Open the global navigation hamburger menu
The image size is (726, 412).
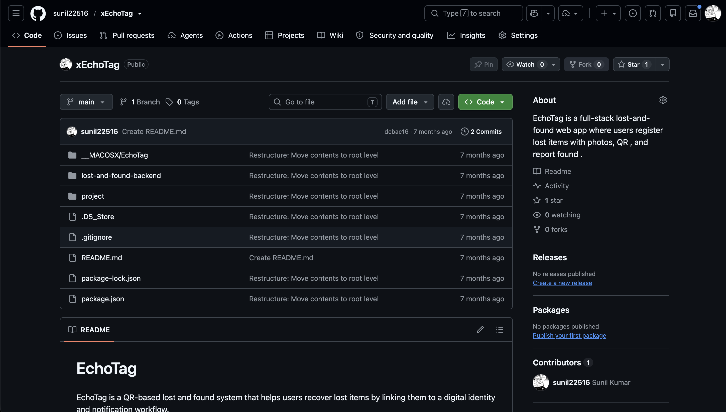pyautogui.click(x=16, y=13)
